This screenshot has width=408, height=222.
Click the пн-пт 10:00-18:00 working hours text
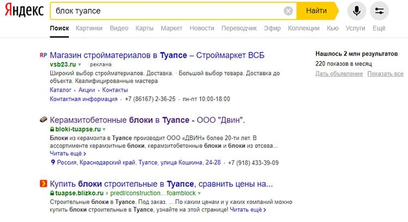click(x=206, y=99)
